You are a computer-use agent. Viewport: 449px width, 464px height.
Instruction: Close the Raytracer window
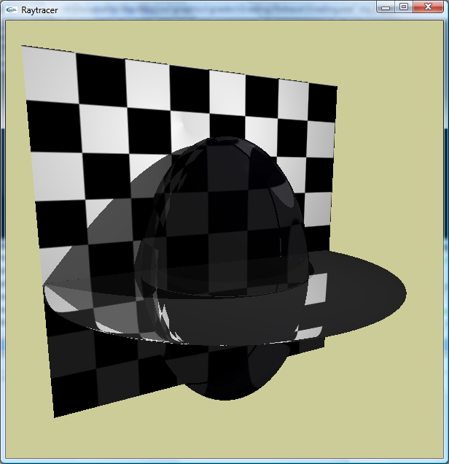click(428, 7)
